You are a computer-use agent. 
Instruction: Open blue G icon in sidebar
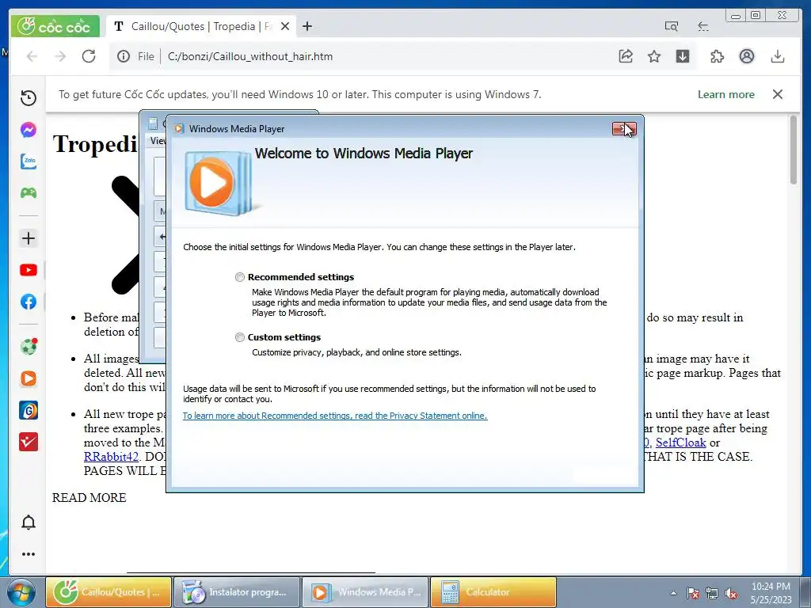(29, 411)
